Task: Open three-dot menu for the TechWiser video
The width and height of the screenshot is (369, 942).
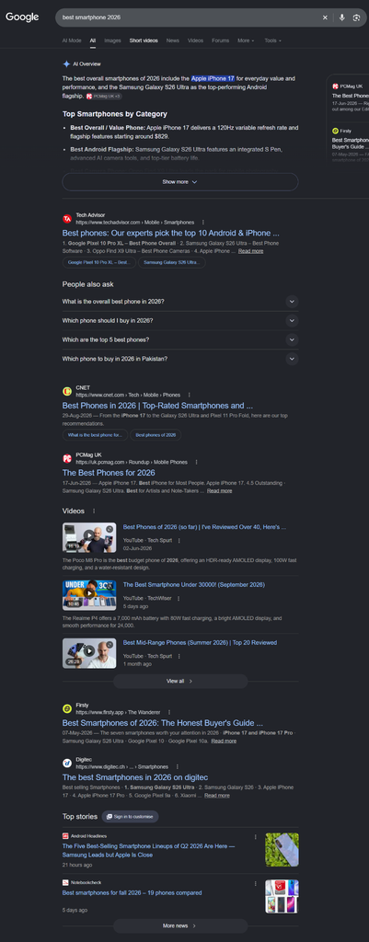Action: pyautogui.click(x=178, y=598)
